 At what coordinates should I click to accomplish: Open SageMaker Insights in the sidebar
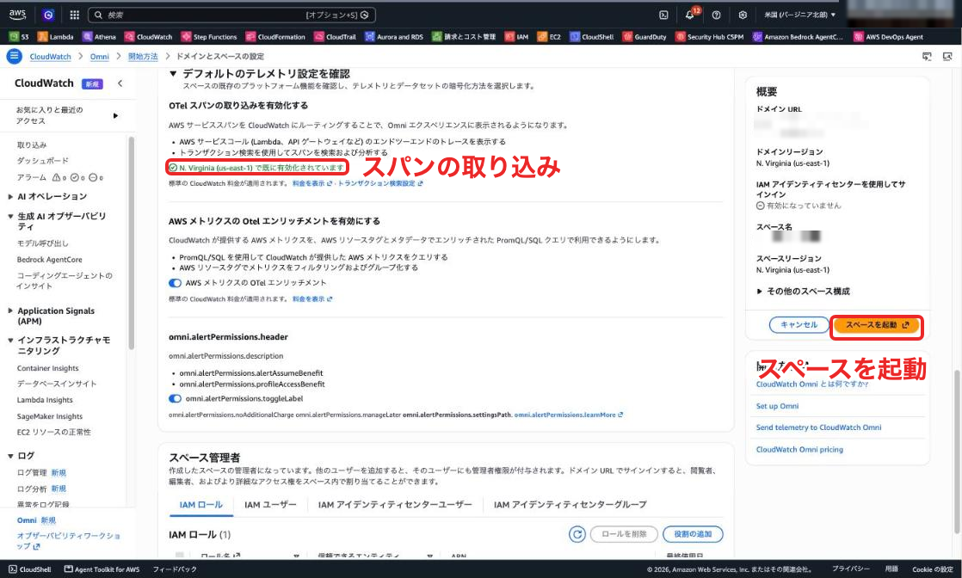[x=50, y=416]
